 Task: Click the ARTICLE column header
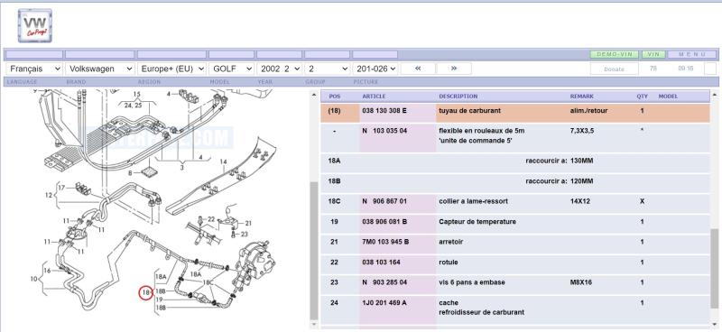tap(374, 97)
